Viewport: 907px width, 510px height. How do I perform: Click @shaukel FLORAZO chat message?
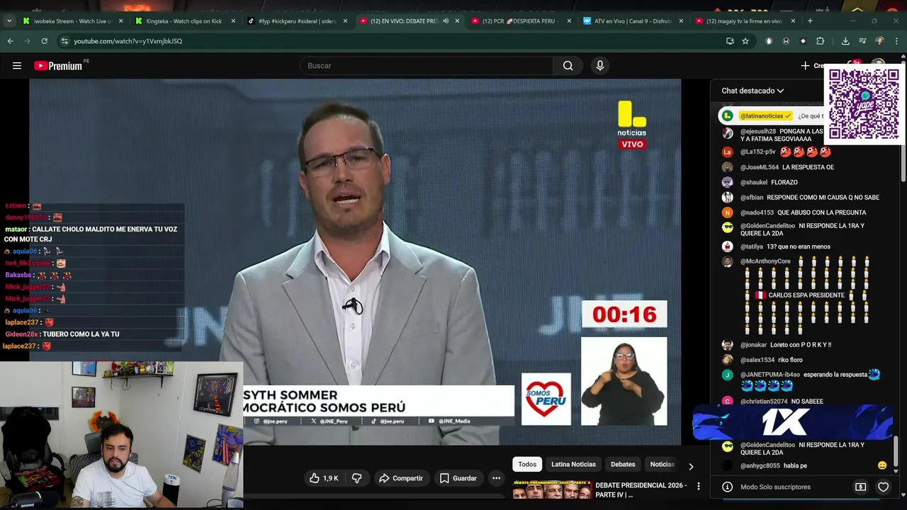pyautogui.click(x=769, y=182)
